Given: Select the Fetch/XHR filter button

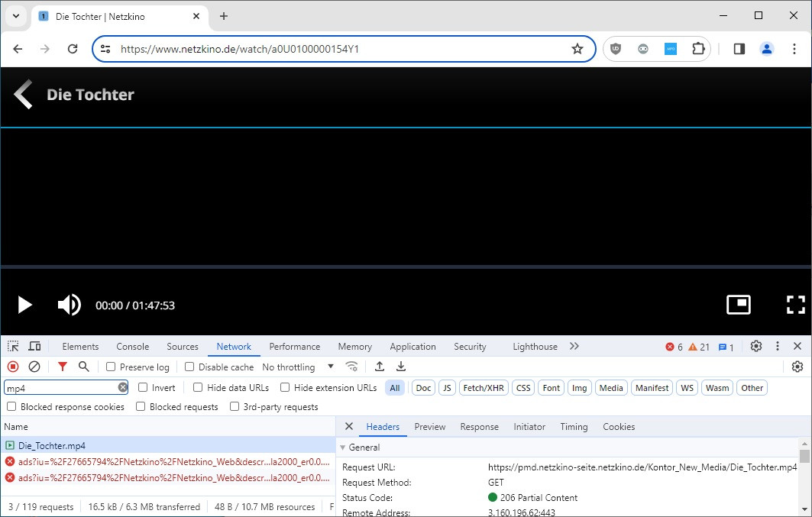Looking at the screenshot, I should pos(484,388).
